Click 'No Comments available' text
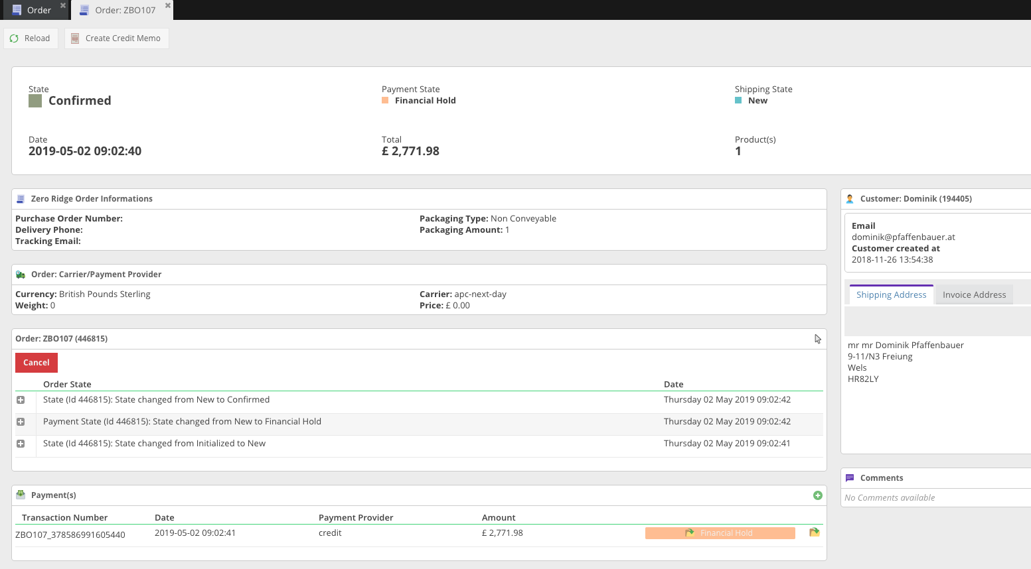1031x569 pixels. pyautogui.click(x=890, y=498)
